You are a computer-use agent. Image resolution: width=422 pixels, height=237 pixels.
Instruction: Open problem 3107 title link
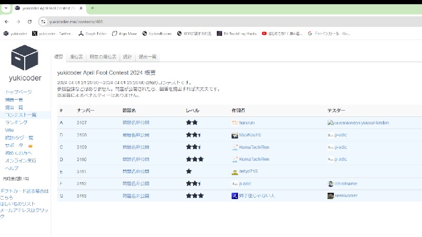[x=136, y=123]
